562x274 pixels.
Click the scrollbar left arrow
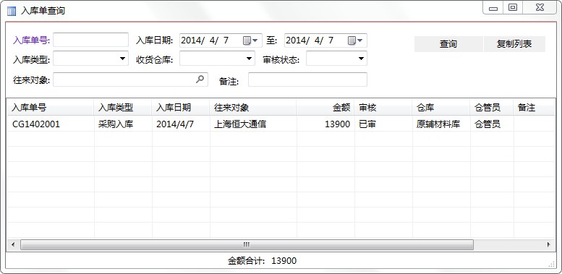click(x=13, y=244)
